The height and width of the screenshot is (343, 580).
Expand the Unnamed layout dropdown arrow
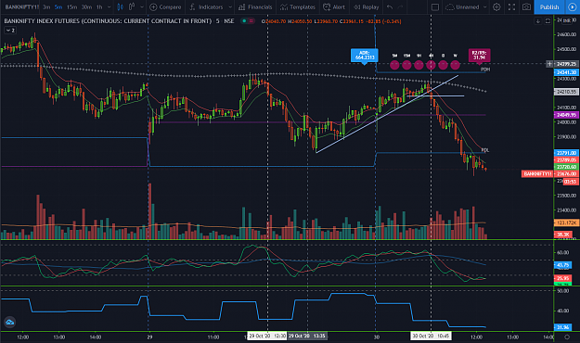485,7
